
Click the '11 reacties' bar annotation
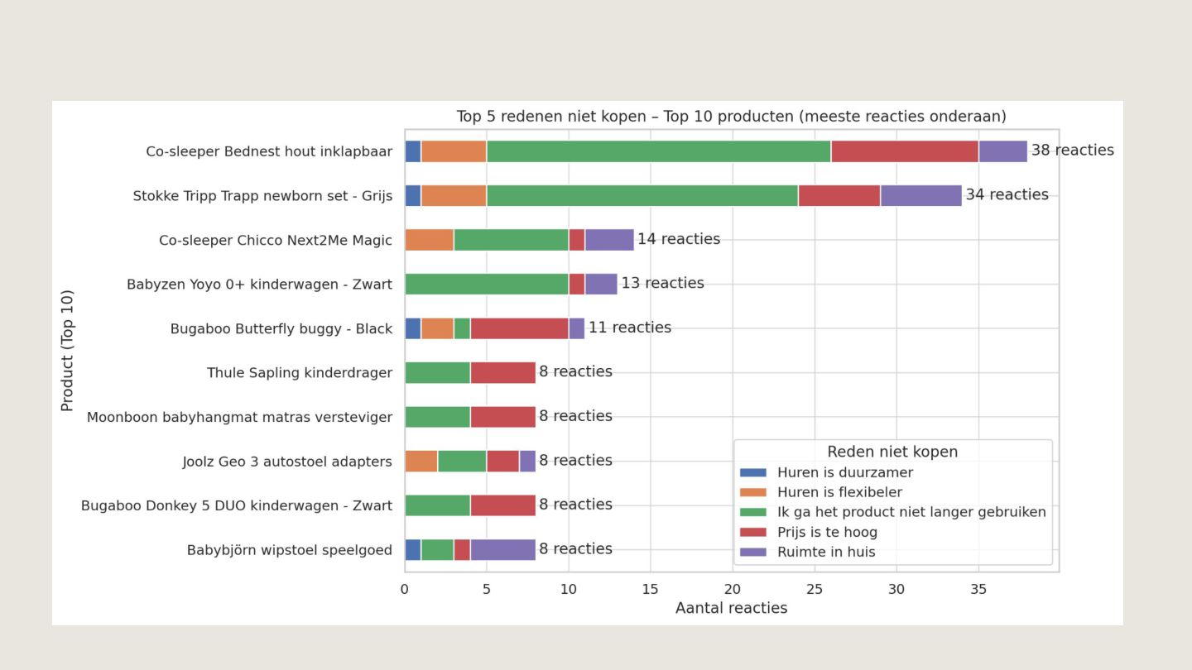(x=630, y=328)
